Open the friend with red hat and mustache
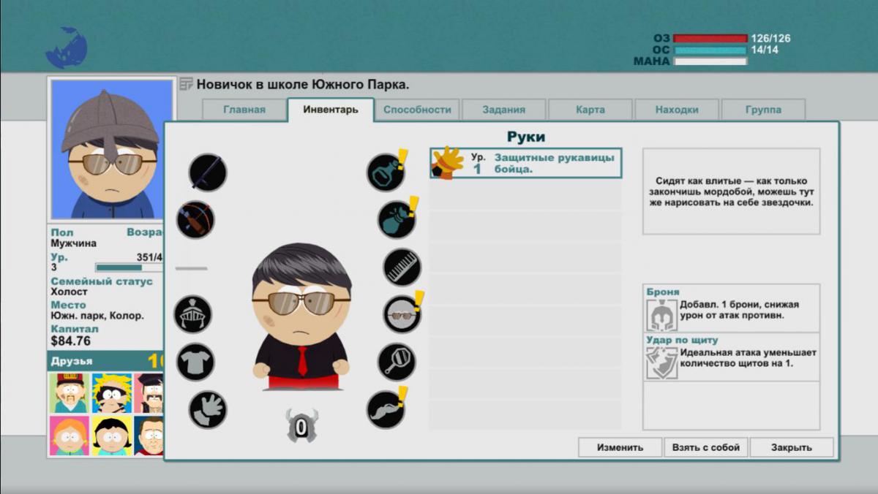Image resolution: width=878 pixels, height=494 pixels. [x=69, y=393]
